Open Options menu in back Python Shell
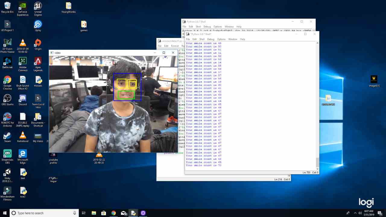The width and height of the screenshot is (386, 217). pyautogui.click(x=217, y=27)
